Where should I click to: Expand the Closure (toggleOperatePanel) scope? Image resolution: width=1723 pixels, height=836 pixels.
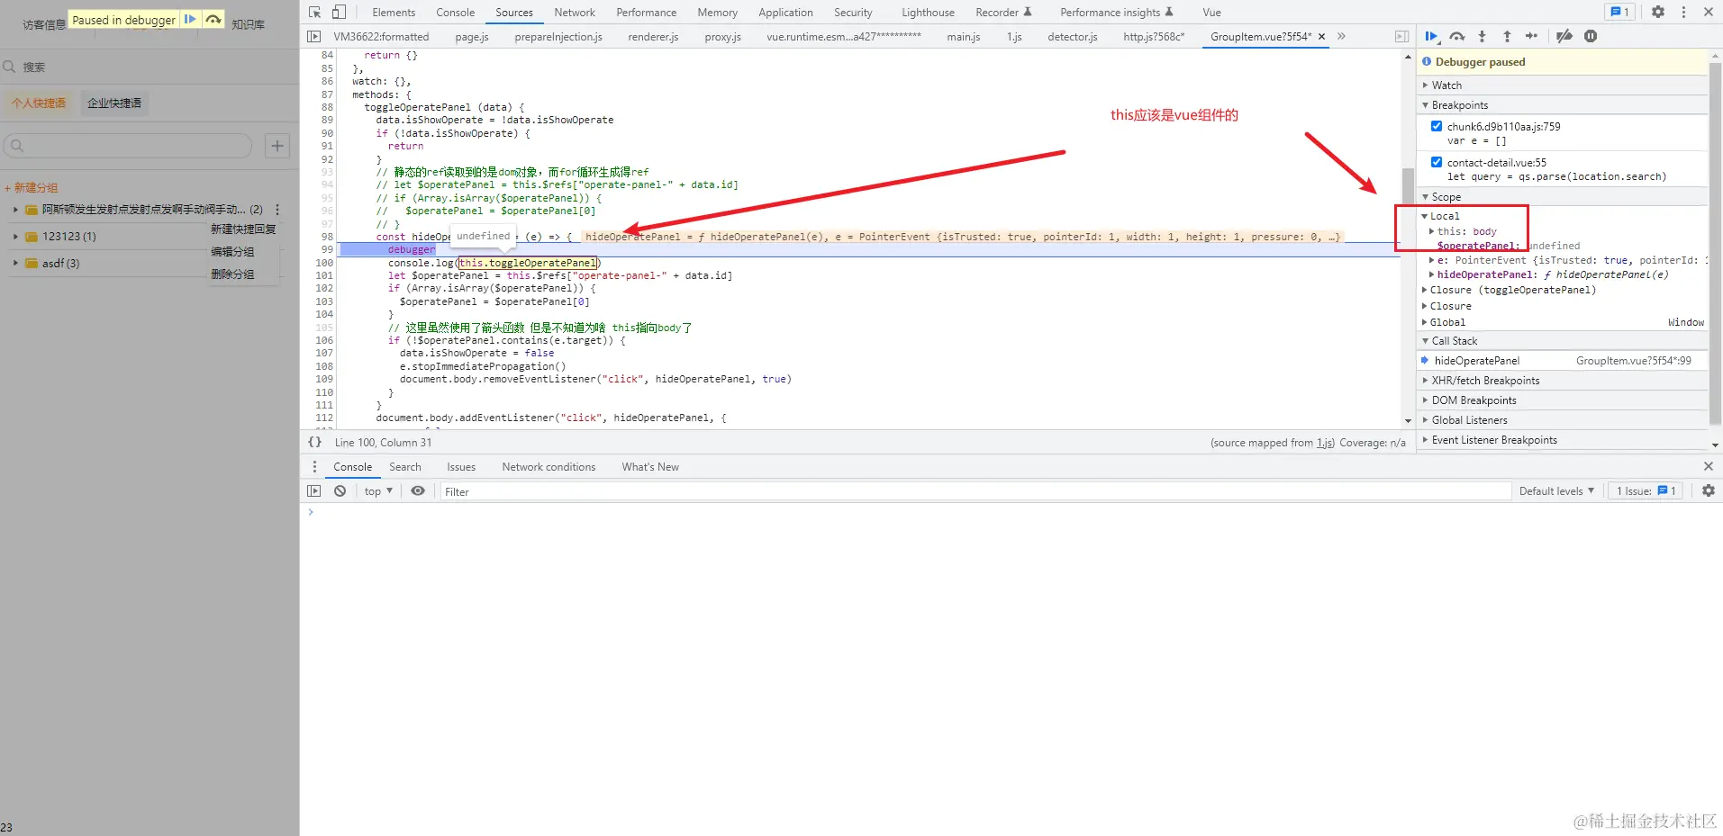pyautogui.click(x=1425, y=290)
